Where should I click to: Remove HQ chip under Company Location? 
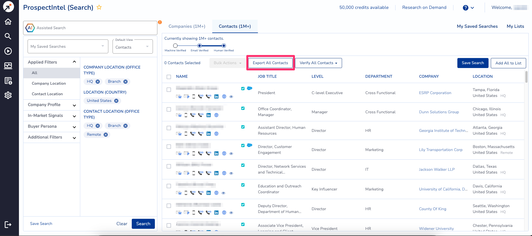point(97,82)
